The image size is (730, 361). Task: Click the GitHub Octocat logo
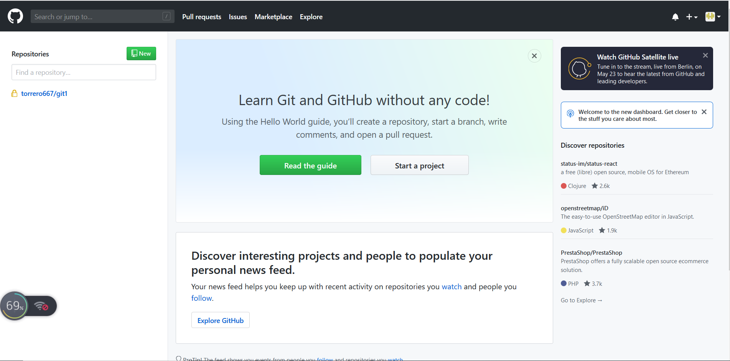point(15,16)
